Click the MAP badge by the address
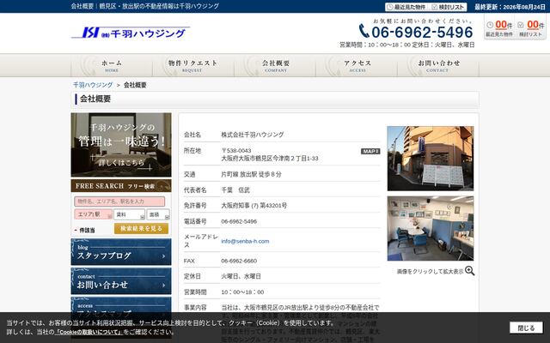Viewport: 550px width, 343px height. (x=370, y=151)
